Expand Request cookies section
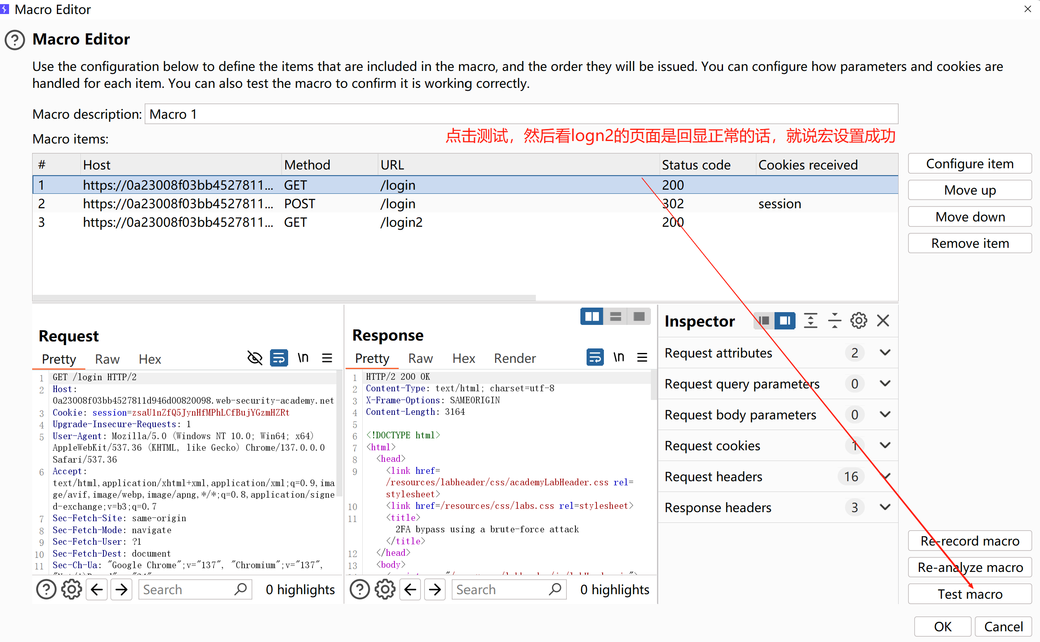This screenshot has width=1040, height=642. (885, 445)
